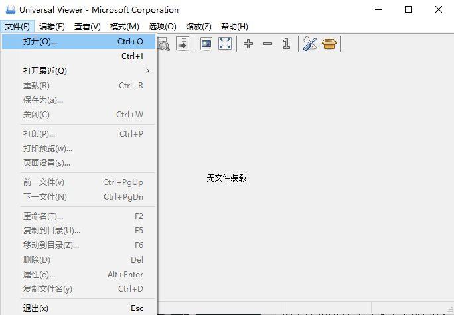Open settings via wrench and screwdriver icon
Viewport: 454px width, 315px height.
[309, 44]
